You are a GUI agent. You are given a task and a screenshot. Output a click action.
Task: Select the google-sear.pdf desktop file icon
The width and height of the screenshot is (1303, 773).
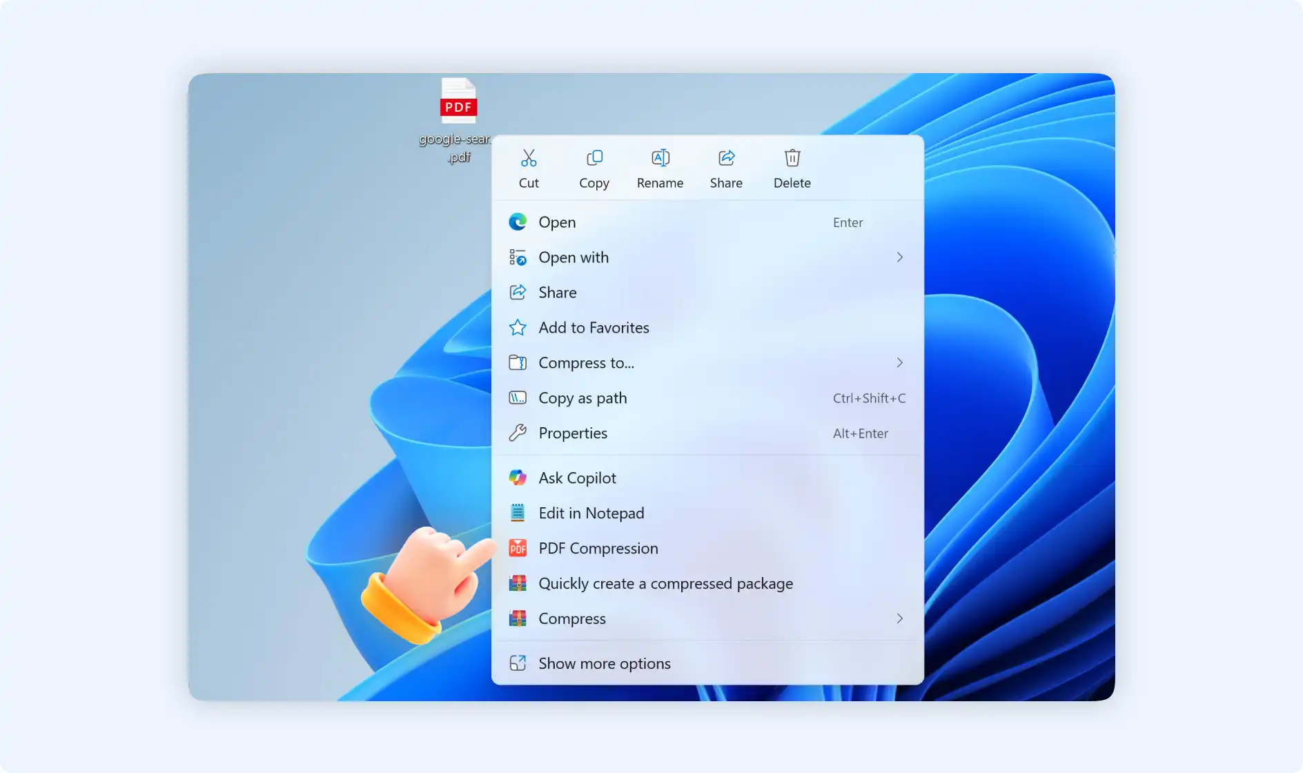tap(459, 101)
